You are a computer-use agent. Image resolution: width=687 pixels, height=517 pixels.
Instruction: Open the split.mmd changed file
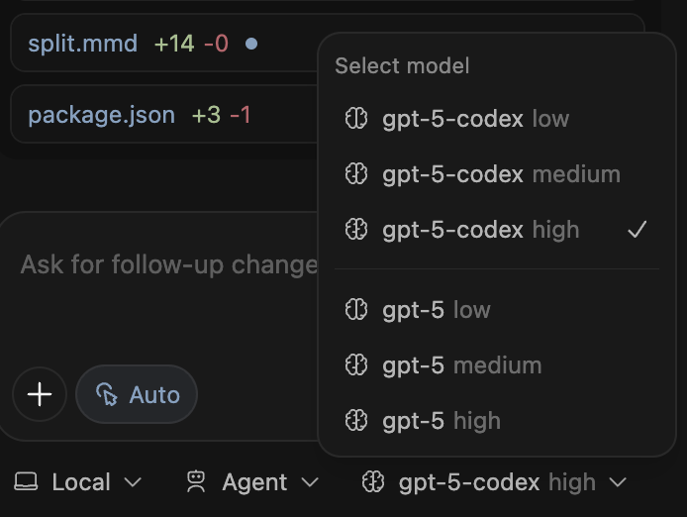tap(83, 44)
